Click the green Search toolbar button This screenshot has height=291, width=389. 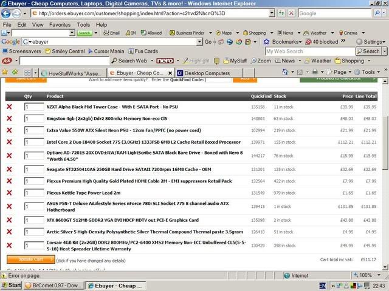(x=84, y=33)
